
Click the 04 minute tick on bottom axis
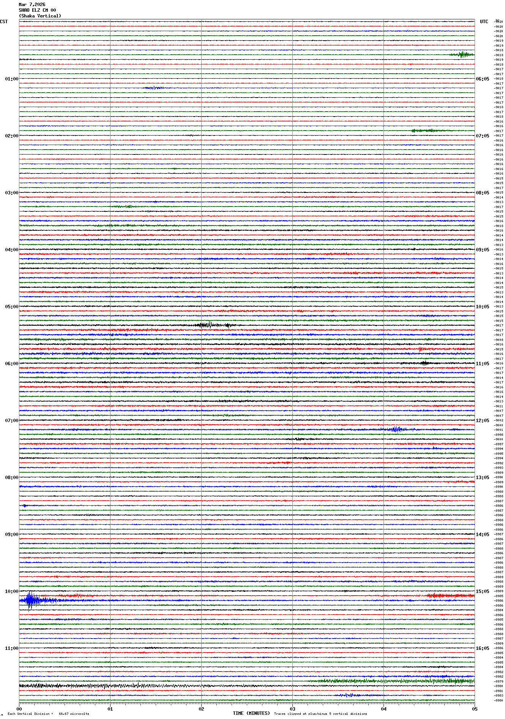pos(383,709)
